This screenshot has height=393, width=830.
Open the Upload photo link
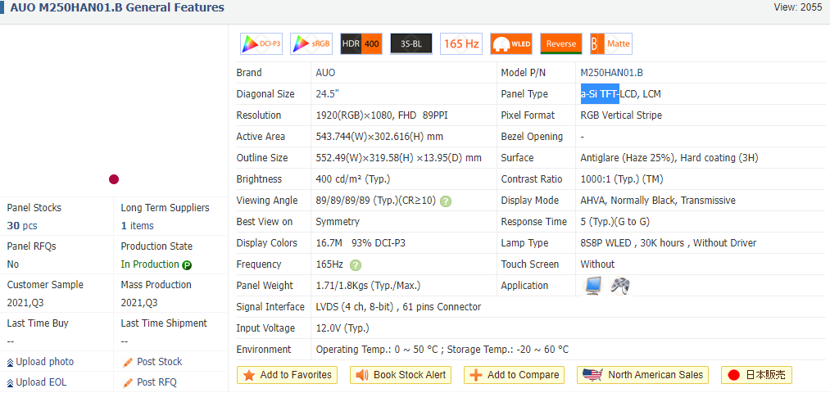coord(45,362)
